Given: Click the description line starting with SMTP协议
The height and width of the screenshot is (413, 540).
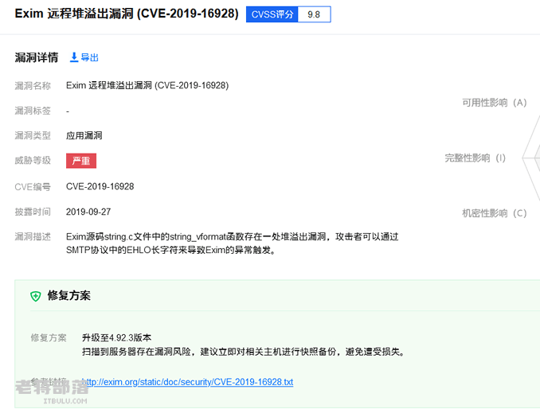Looking at the screenshot, I should 171,250.
